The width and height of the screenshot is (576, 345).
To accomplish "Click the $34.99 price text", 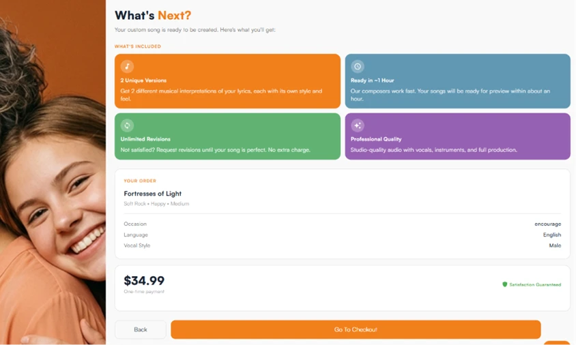I will [x=144, y=281].
